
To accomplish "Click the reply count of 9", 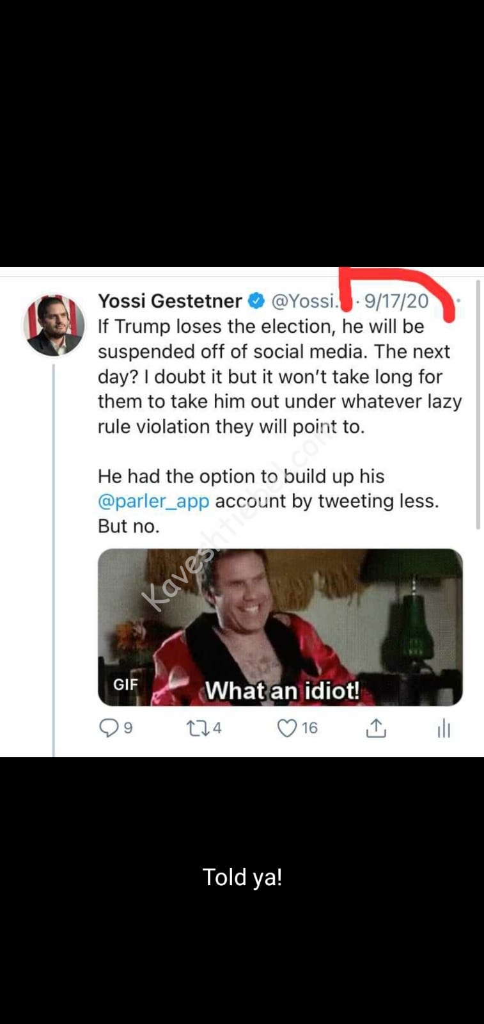I will click(x=128, y=728).
